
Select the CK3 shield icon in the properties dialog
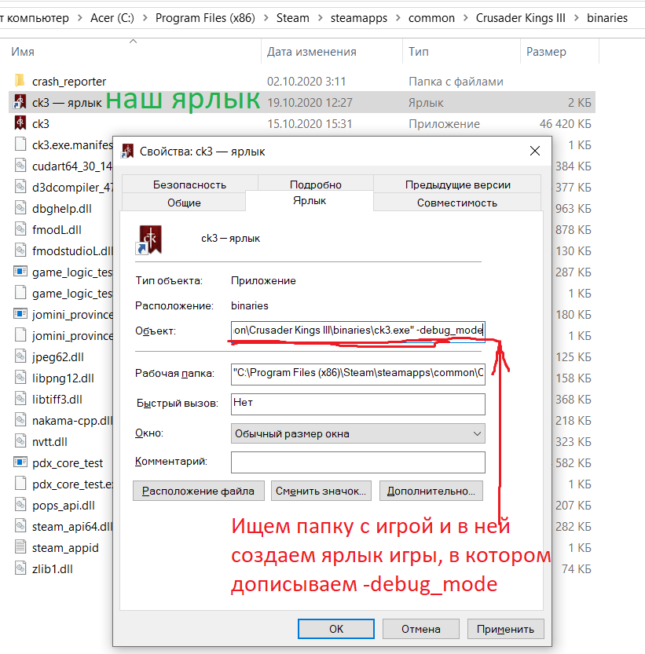coord(149,239)
